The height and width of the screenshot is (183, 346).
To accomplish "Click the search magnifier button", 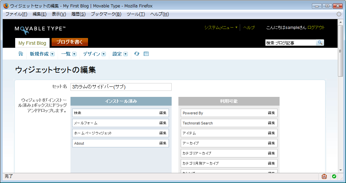I will 320,43.
